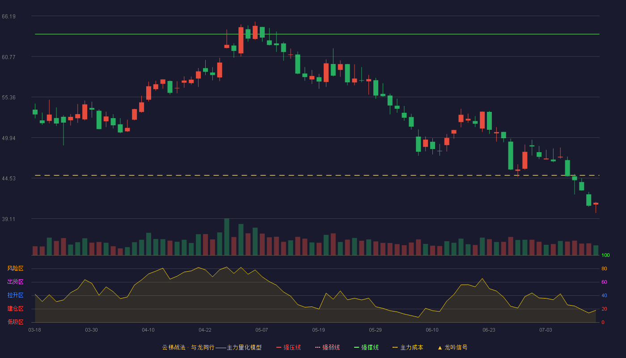Click the 66.19 price axis label
This screenshot has height=358, width=626.
9,17
